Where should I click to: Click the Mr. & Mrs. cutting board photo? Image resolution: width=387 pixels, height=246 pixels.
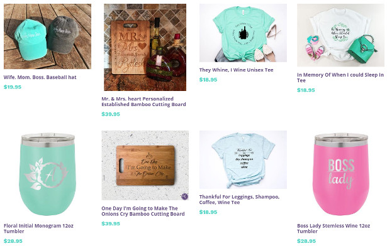point(145,47)
